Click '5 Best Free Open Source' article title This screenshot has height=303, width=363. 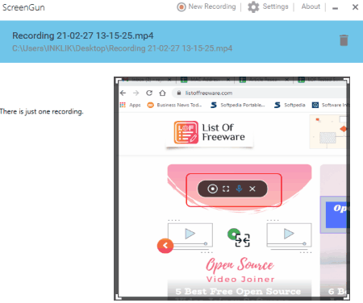pos(238,292)
